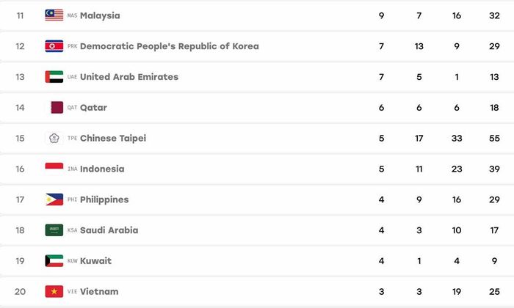Image resolution: width=514 pixels, height=308 pixels.
Task: Click the Saudi Arabia flag icon
Action: pos(54,230)
